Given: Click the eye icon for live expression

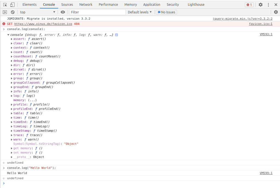Looking at the screenshot, I should (63, 12).
